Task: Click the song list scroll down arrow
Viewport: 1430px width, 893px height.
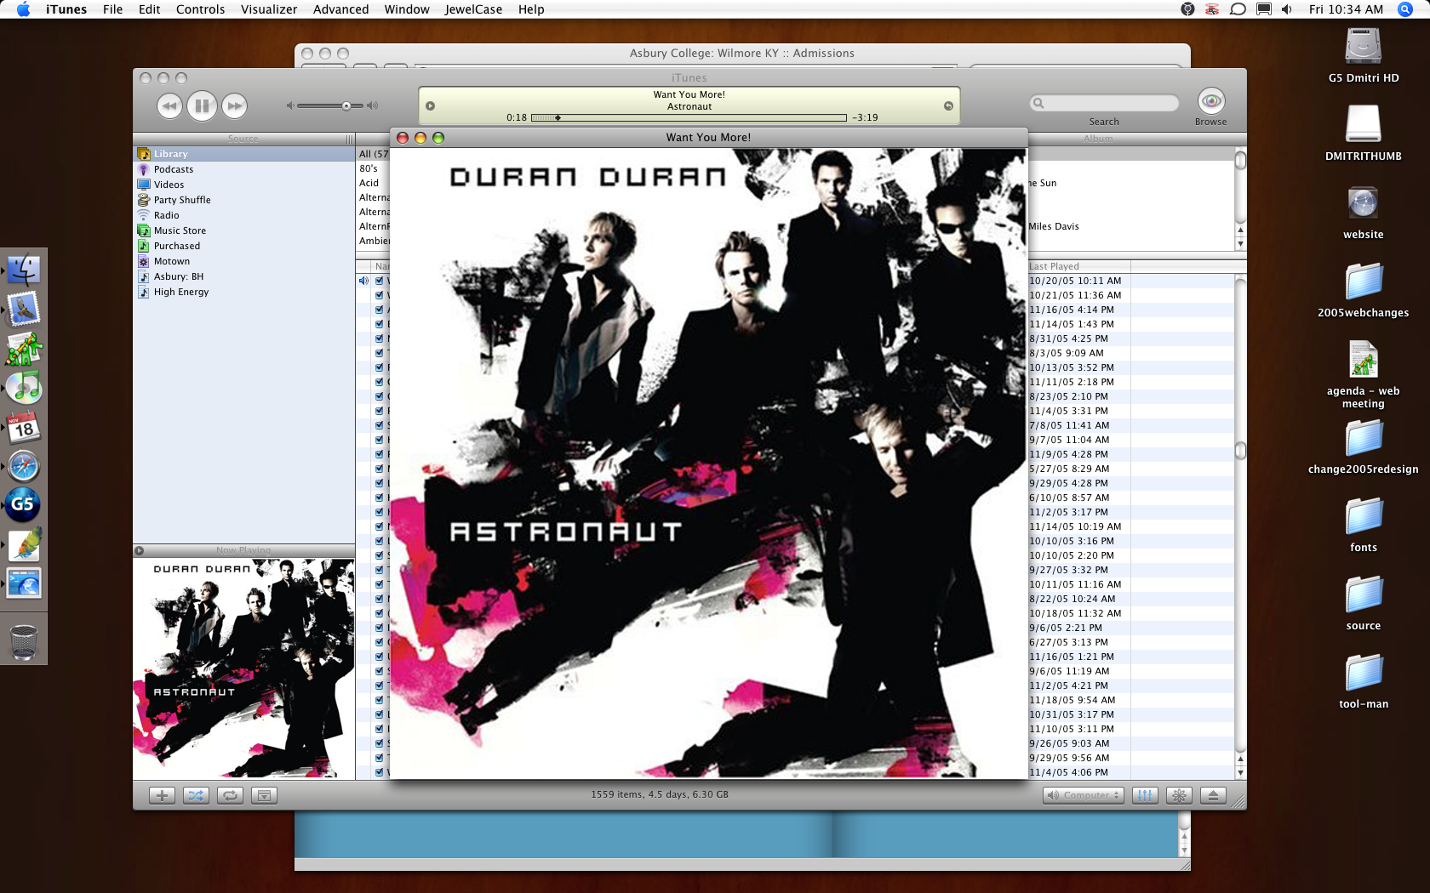Action: click(x=1240, y=772)
